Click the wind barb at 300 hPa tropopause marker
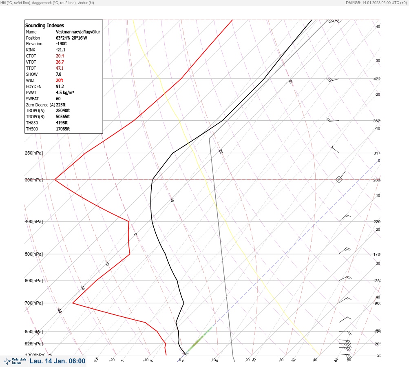 click(x=340, y=177)
